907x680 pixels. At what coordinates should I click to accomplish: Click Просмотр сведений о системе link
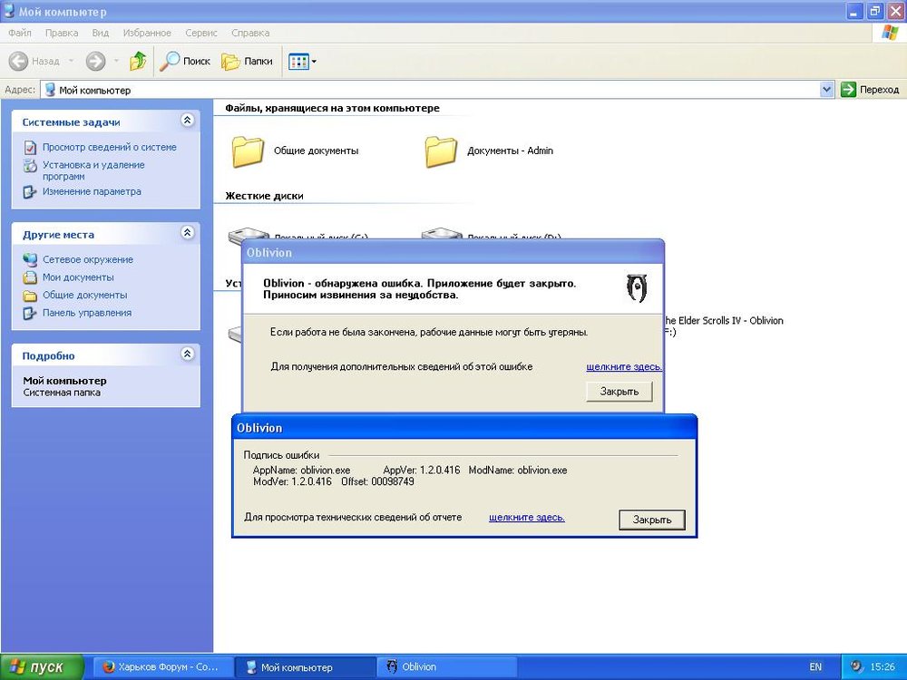[110, 147]
